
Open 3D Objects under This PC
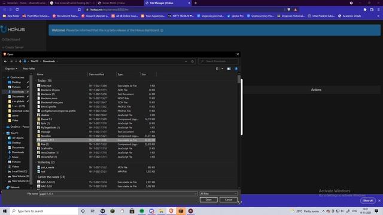[x=17, y=138]
